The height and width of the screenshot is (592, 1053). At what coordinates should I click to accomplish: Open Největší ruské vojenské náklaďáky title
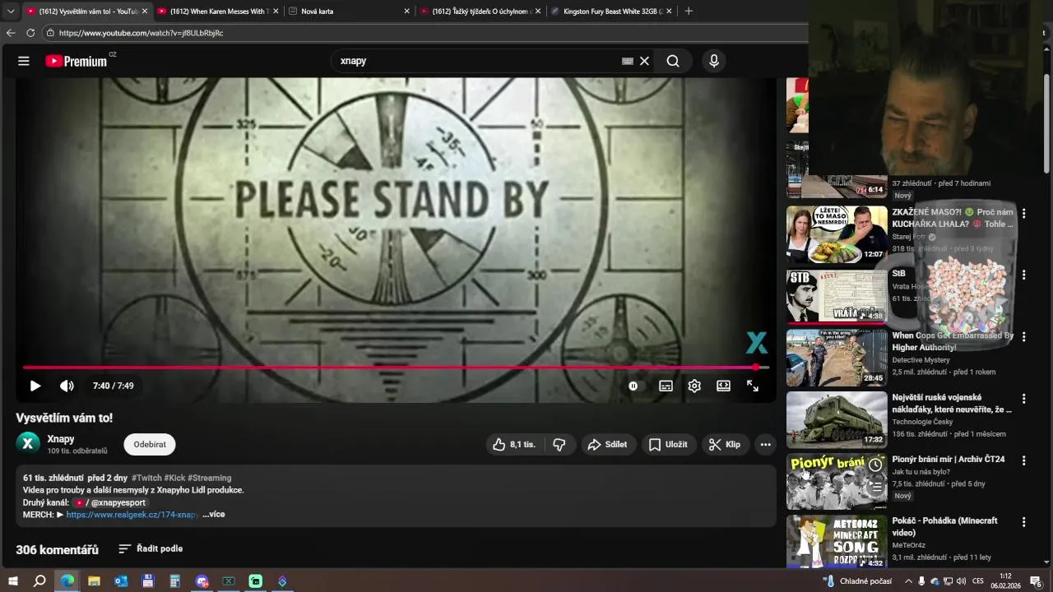[952, 404]
